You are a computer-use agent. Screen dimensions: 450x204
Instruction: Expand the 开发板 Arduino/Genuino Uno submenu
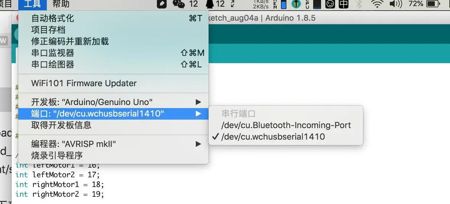pyautogui.click(x=113, y=102)
